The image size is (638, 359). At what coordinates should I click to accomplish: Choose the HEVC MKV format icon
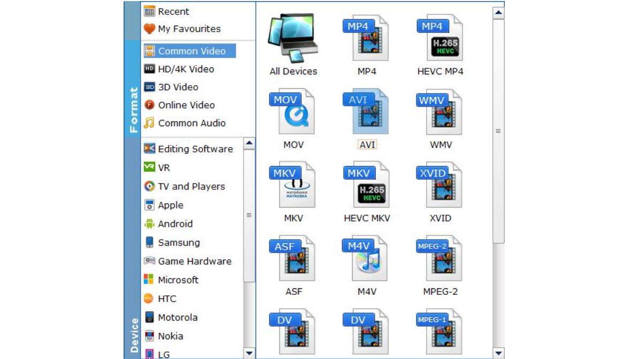tap(367, 185)
